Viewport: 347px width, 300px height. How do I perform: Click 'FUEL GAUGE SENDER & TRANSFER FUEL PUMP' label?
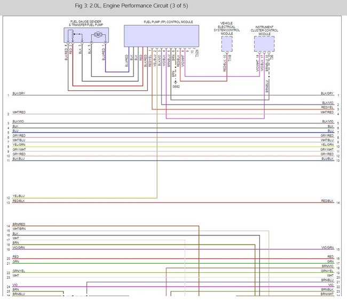pos(86,23)
